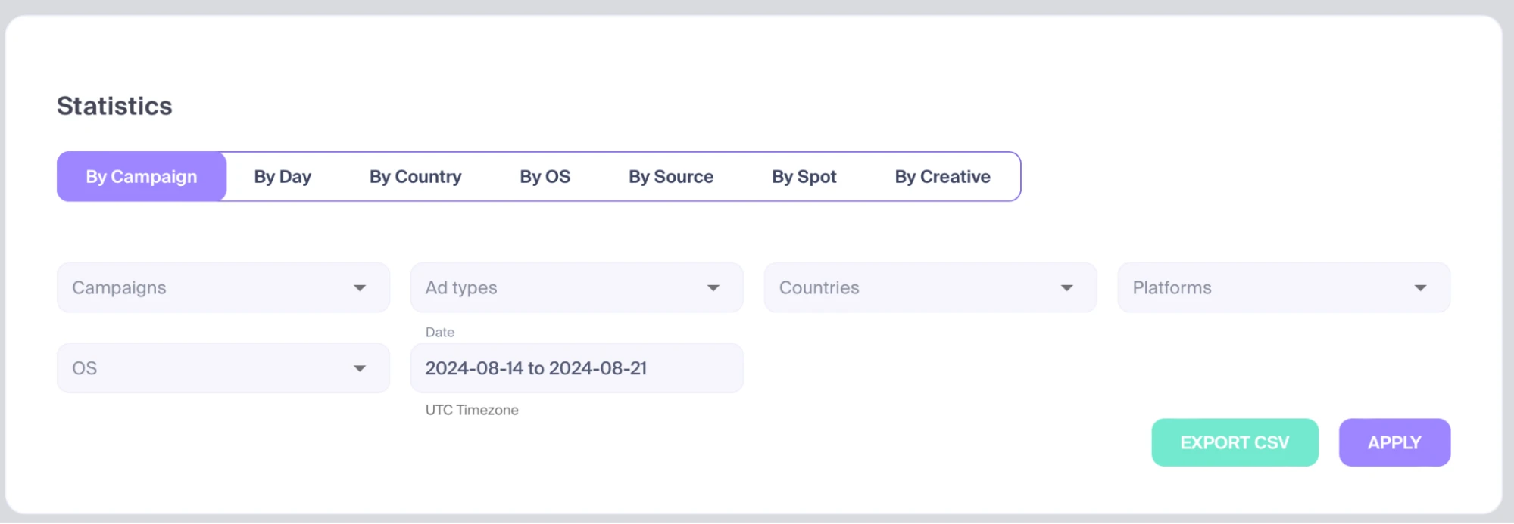Click the Date range input field
Viewport: 1514px width, 524px height.
click(x=577, y=368)
